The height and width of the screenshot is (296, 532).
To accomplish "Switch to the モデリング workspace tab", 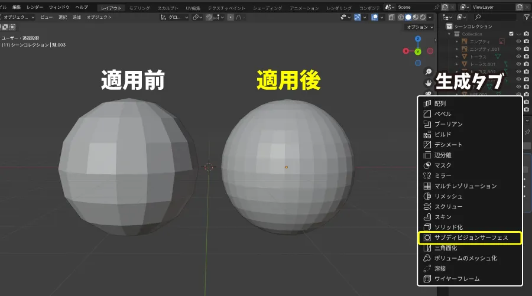I will click(140, 8).
